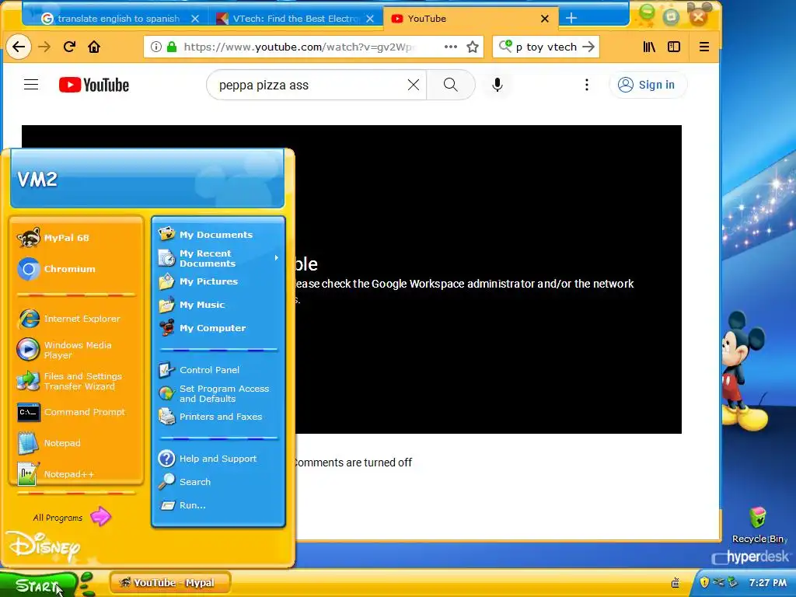Sign in to YouTube
Image resolution: width=796 pixels, height=597 pixels.
pyautogui.click(x=648, y=85)
